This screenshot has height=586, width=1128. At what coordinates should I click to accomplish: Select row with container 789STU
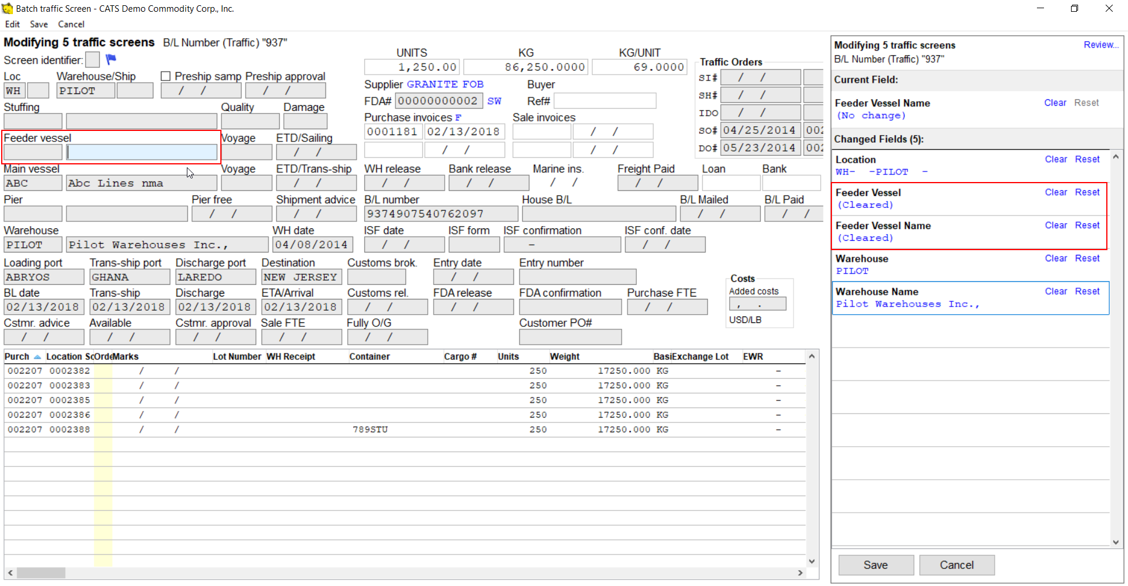pos(405,429)
